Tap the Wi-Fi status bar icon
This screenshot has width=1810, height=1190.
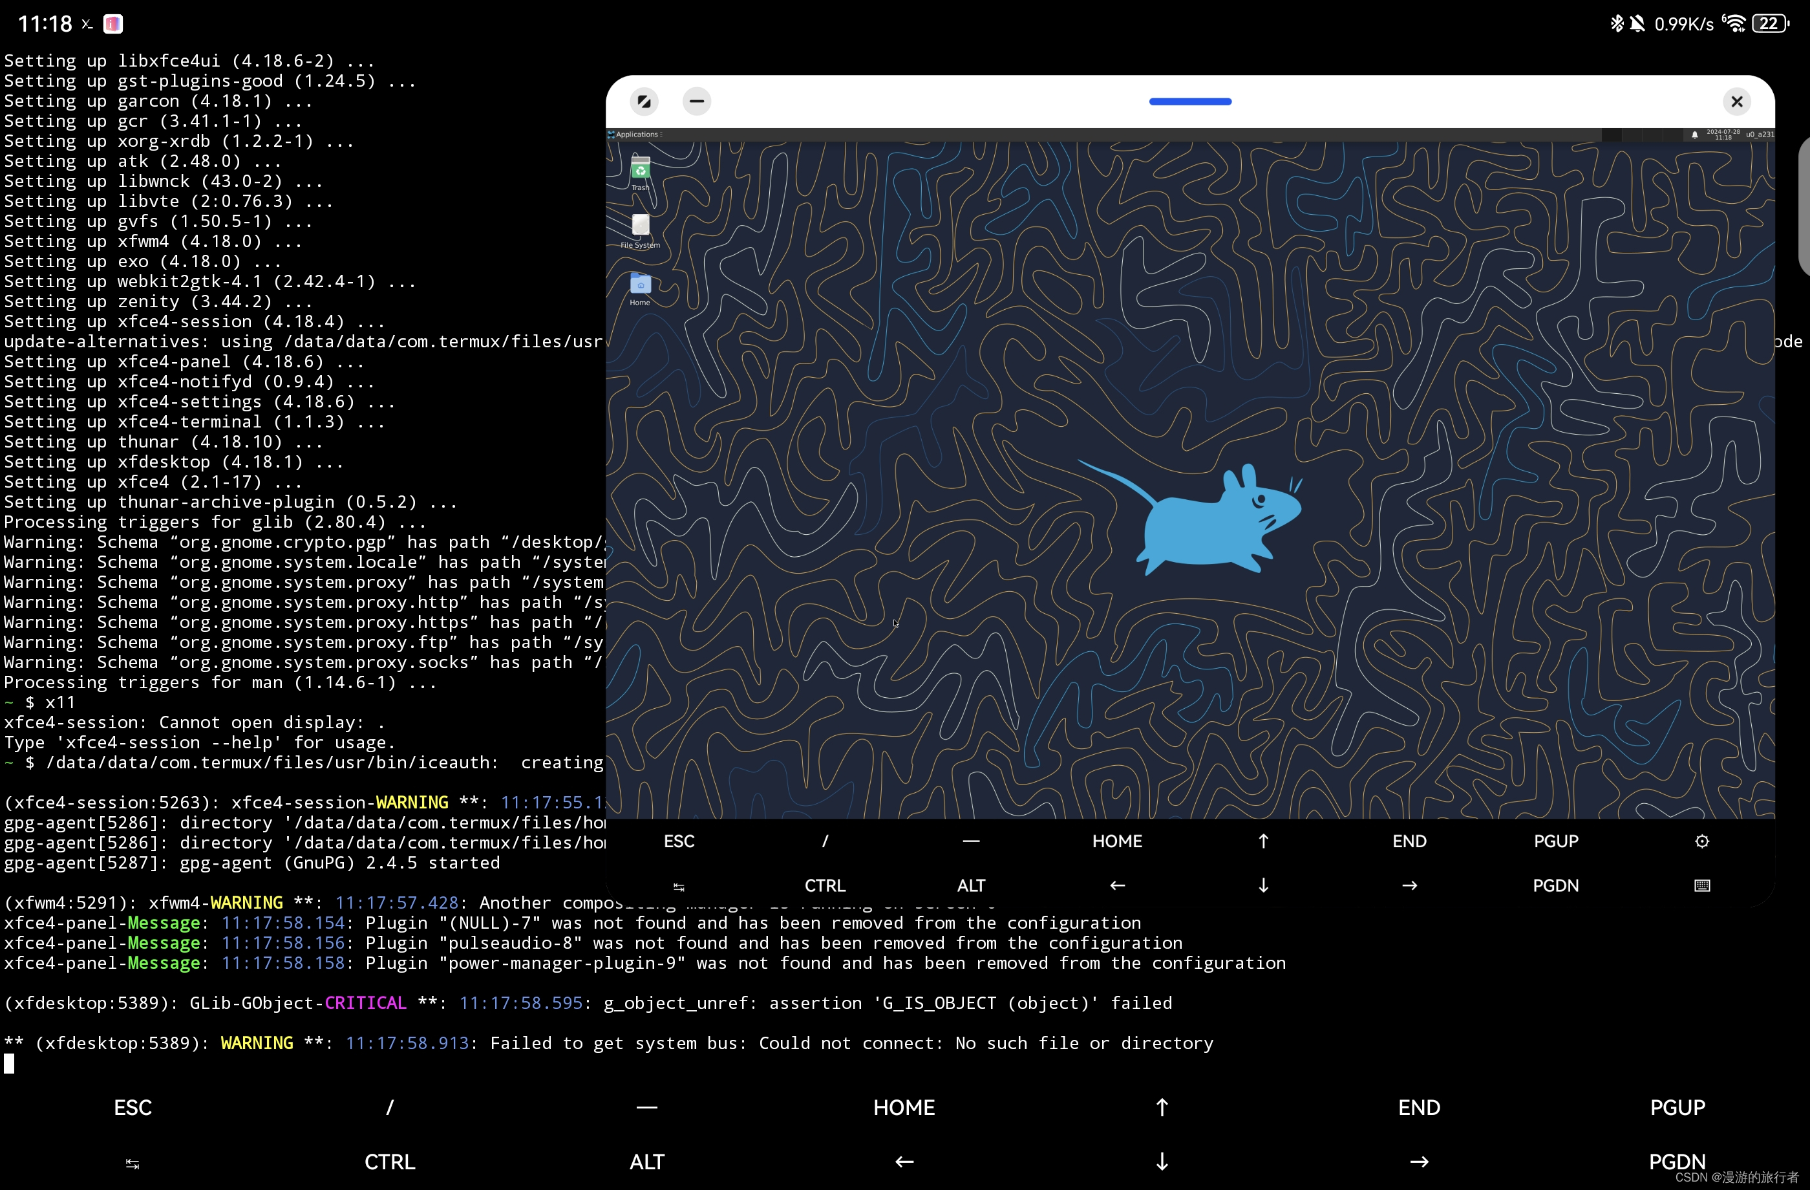[x=1735, y=23]
